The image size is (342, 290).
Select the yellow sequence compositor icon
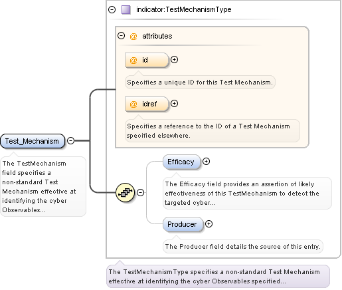126,192
